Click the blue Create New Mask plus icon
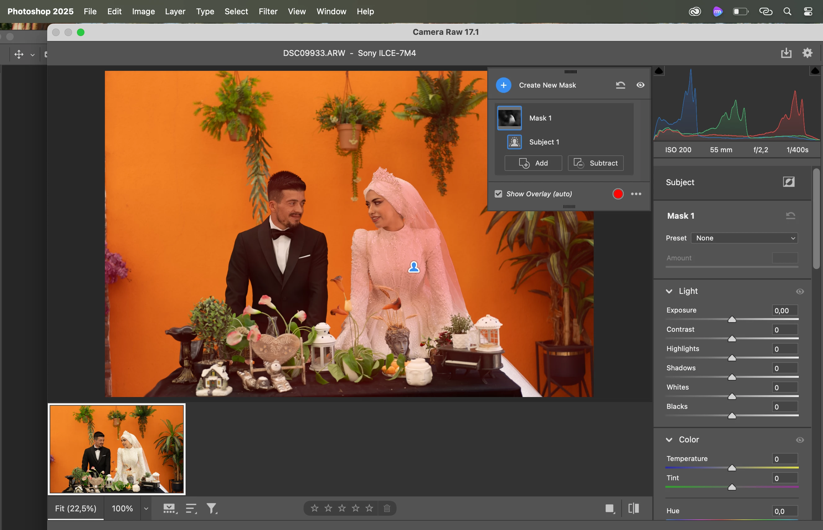Viewport: 823px width, 530px height. pyautogui.click(x=503, y=85)
